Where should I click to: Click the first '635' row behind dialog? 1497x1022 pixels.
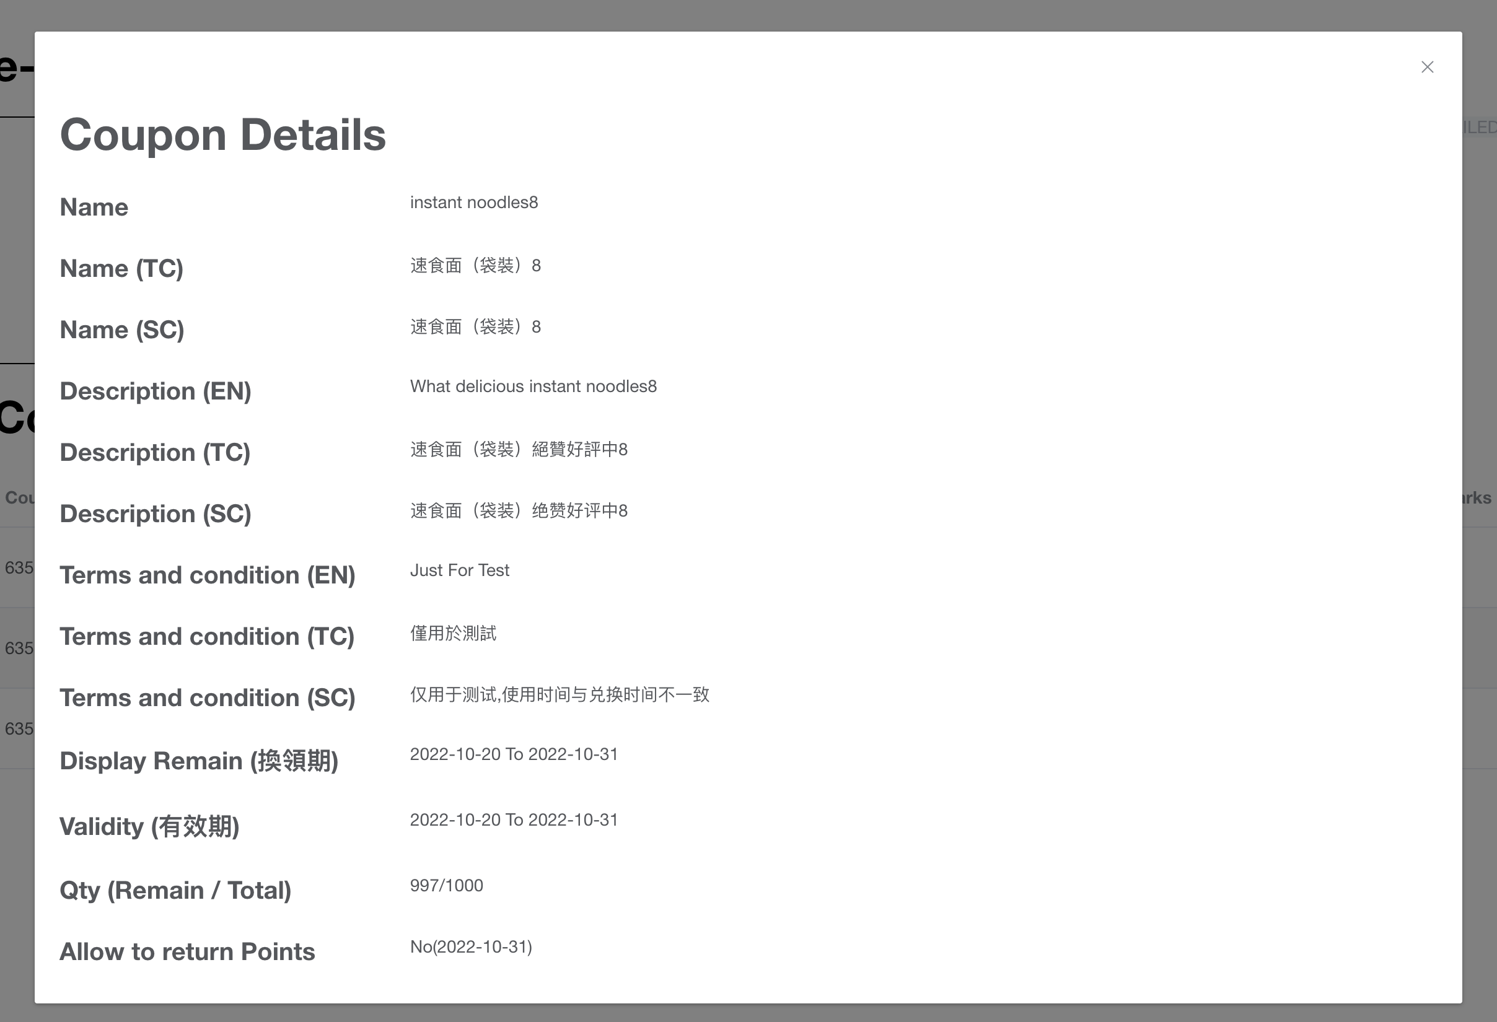click(18, 568)
